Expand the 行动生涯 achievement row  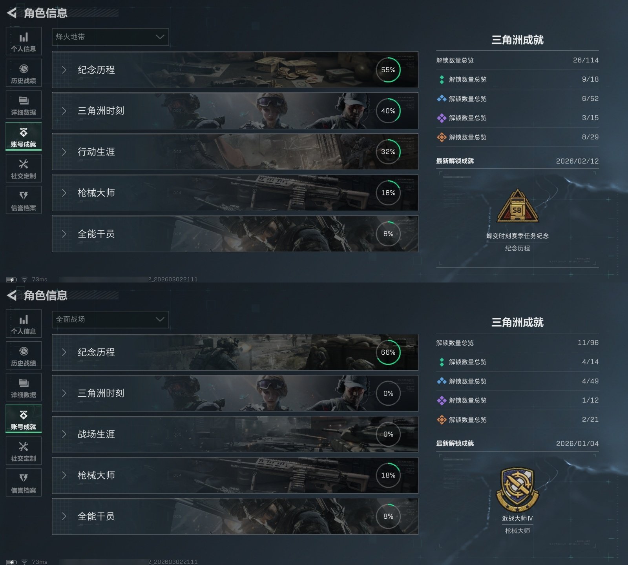point(235,152)
